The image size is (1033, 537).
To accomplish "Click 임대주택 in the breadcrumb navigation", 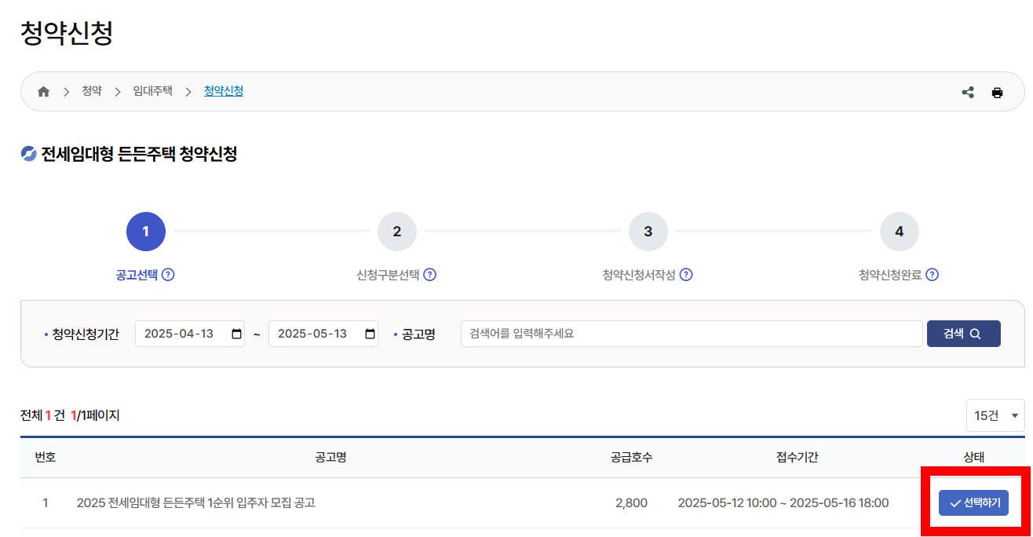I will pyautogui.click(x=151, y=91).
